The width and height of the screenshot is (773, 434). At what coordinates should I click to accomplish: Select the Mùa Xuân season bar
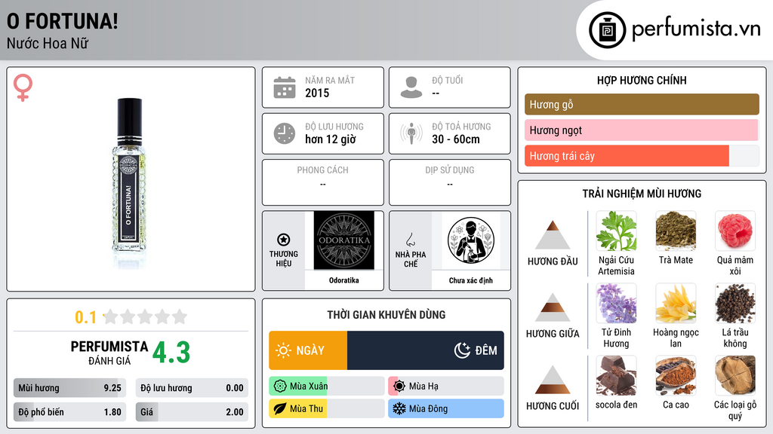pyautogui.click(x=327, y=387)
